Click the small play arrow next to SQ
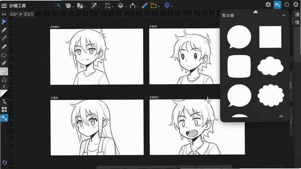This screenshot has width=301, height=169. click(21, 14)
